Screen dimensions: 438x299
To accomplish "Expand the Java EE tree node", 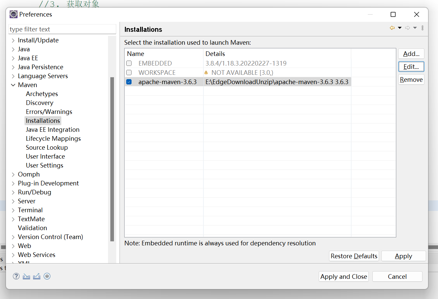I will point(13,58).
